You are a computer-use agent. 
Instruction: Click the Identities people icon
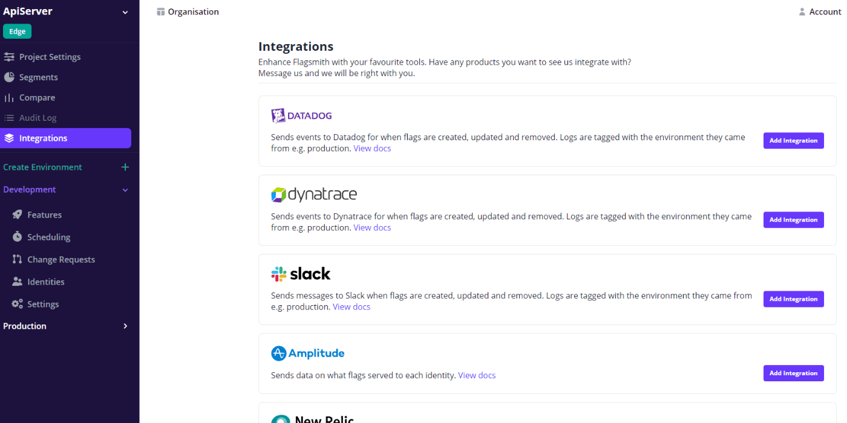click(17, 282)
